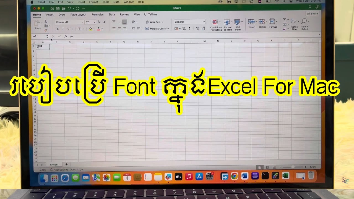Click the Clear eraser icon
Viewport: 354px width, 199px height.
pyautogui.click(x=285, y=29)
